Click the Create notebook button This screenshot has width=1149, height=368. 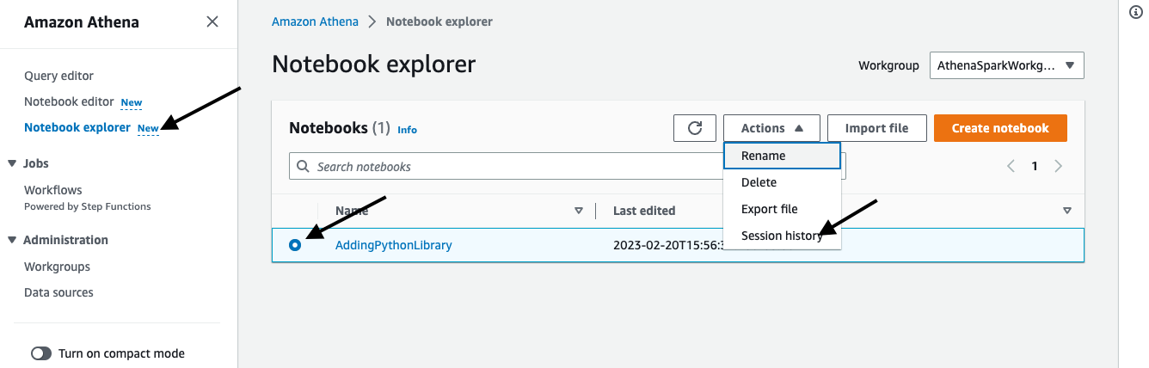(x=999, y=128)
